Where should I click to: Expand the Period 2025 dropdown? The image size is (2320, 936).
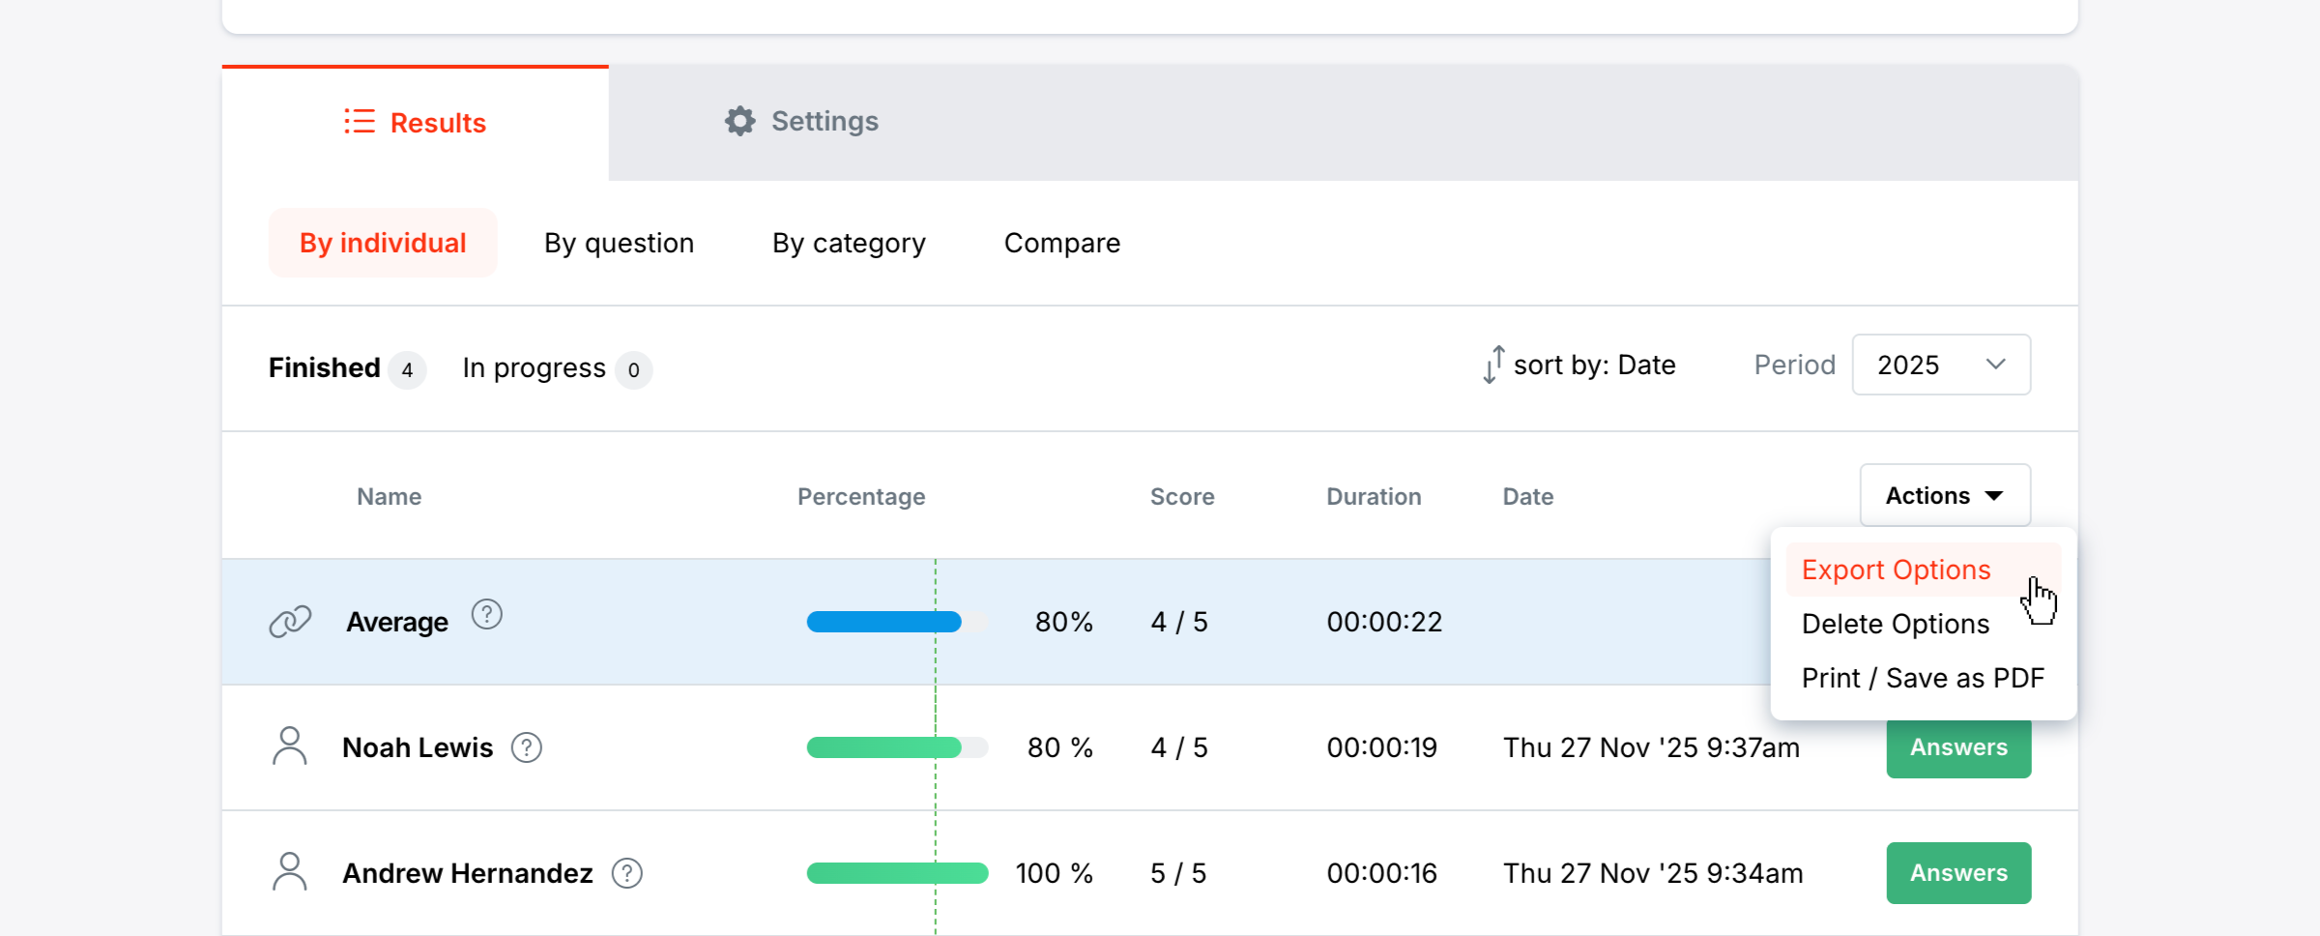point(1941,365)
